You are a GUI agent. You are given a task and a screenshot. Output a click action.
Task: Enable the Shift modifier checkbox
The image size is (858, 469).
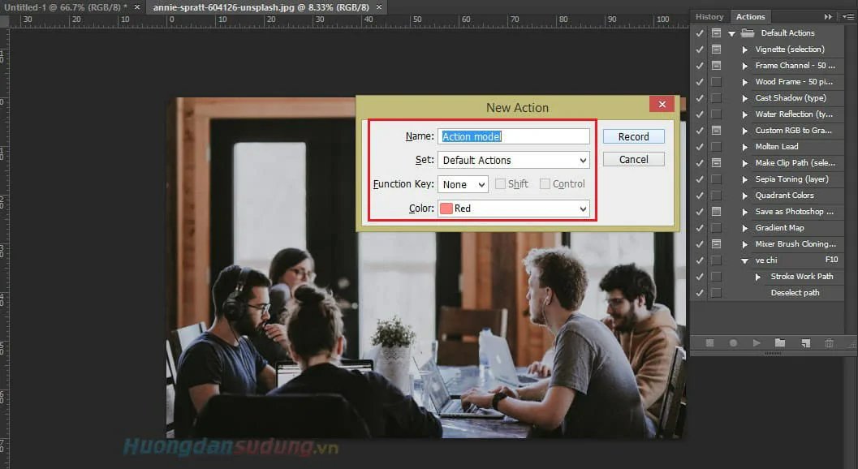(x=499, y=183)
